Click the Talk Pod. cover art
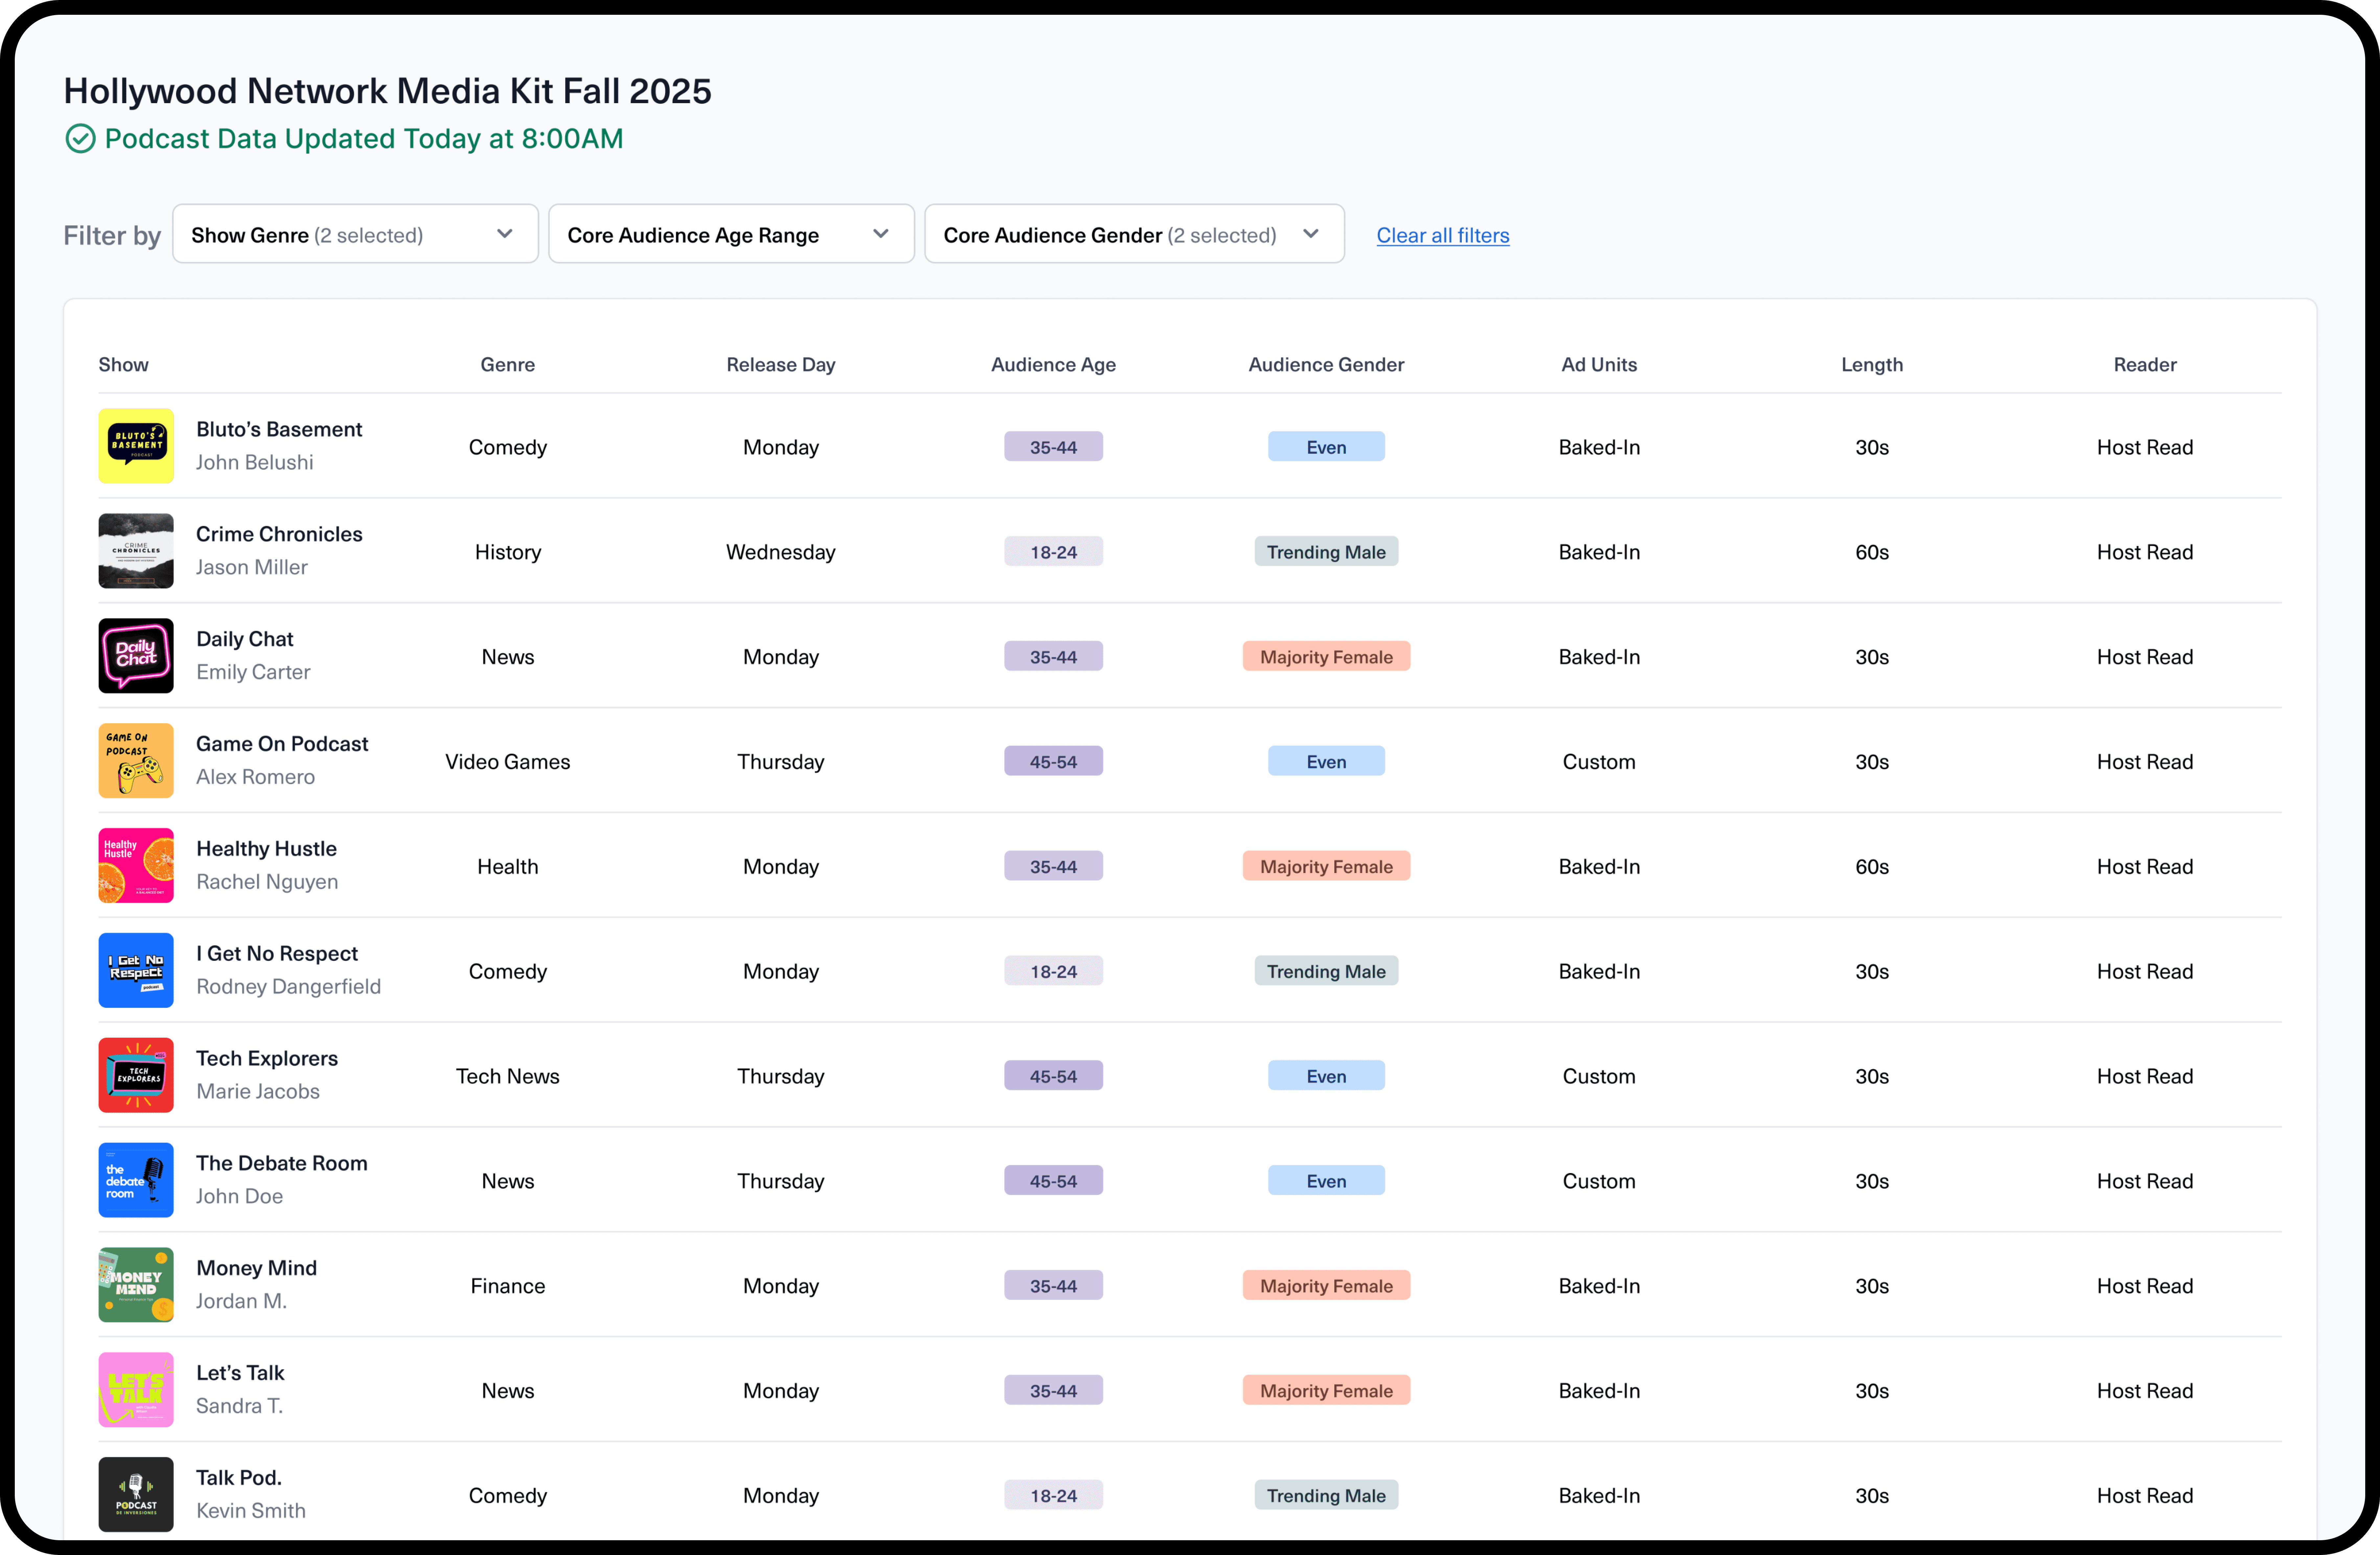Screen dimensions: 2380x1555 click(136, 1495)
